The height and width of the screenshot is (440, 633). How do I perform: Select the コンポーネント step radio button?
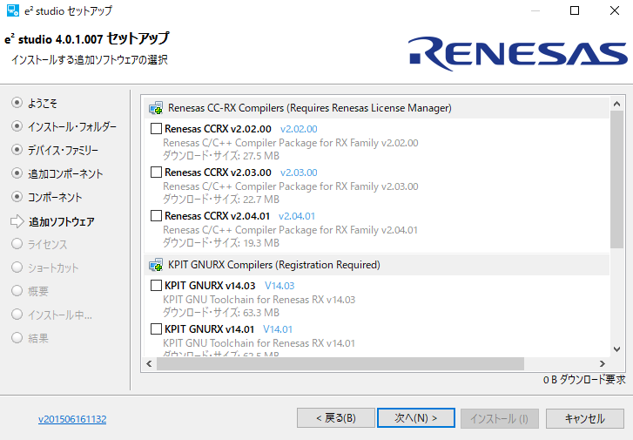pos(17,197)
